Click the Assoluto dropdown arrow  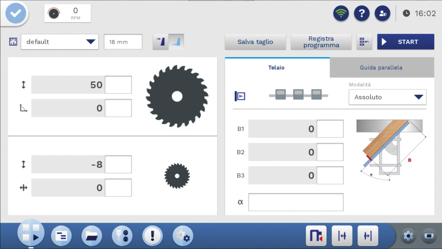point(418,97)
